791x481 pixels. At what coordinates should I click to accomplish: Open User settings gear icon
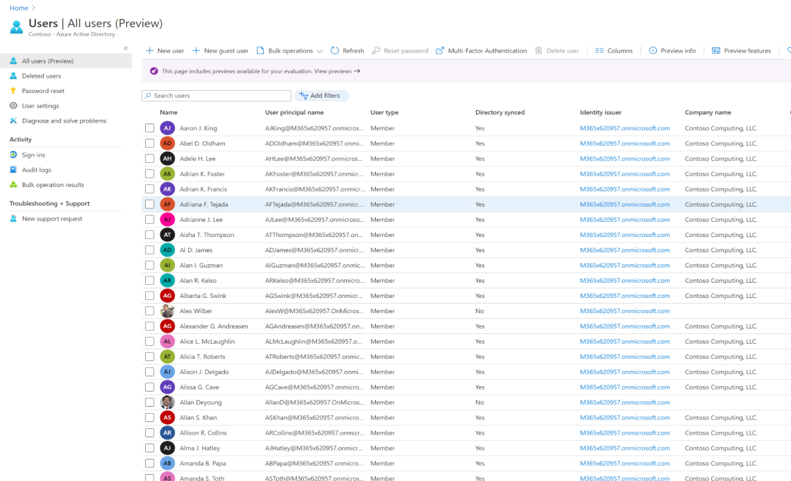tap(13, 106)
